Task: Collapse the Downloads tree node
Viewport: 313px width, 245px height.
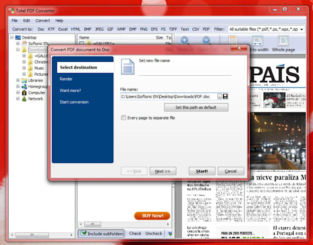Action: pyautogui.click(x=18, y=50)
